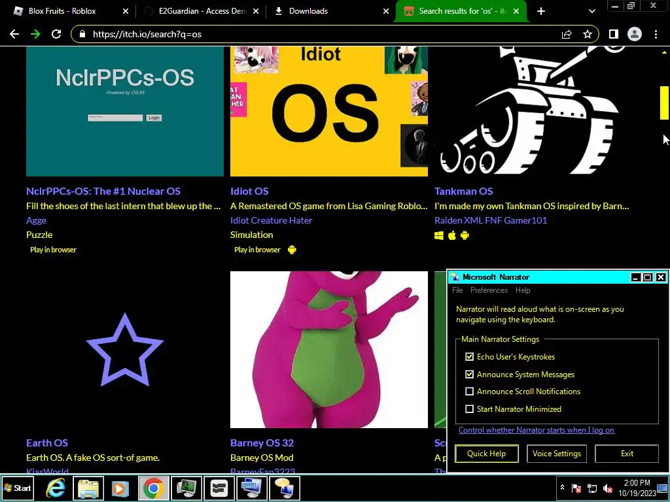Image resolution: width=670 pixels, height=502 pixels.
Task: Open Narrator Voice Settings
Action: [557, 454]
